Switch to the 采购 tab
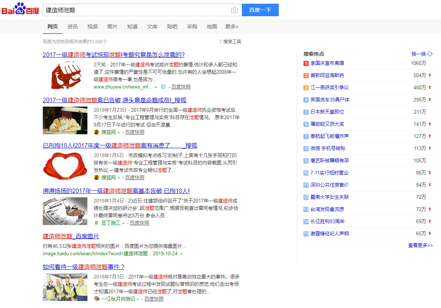This screenshot has width=441, height=308. (x=192, y=27)
